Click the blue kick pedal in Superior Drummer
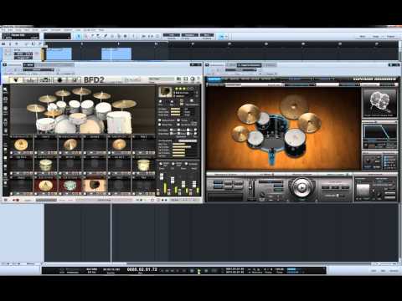The height and width of the screenshot is (301, 402). (271, 157)
